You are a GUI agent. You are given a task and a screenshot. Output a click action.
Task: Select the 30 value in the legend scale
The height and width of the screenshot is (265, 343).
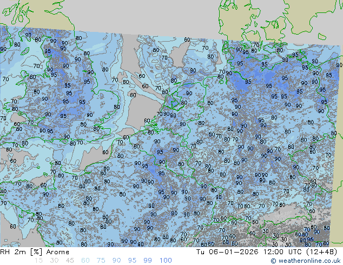point(54,261)
